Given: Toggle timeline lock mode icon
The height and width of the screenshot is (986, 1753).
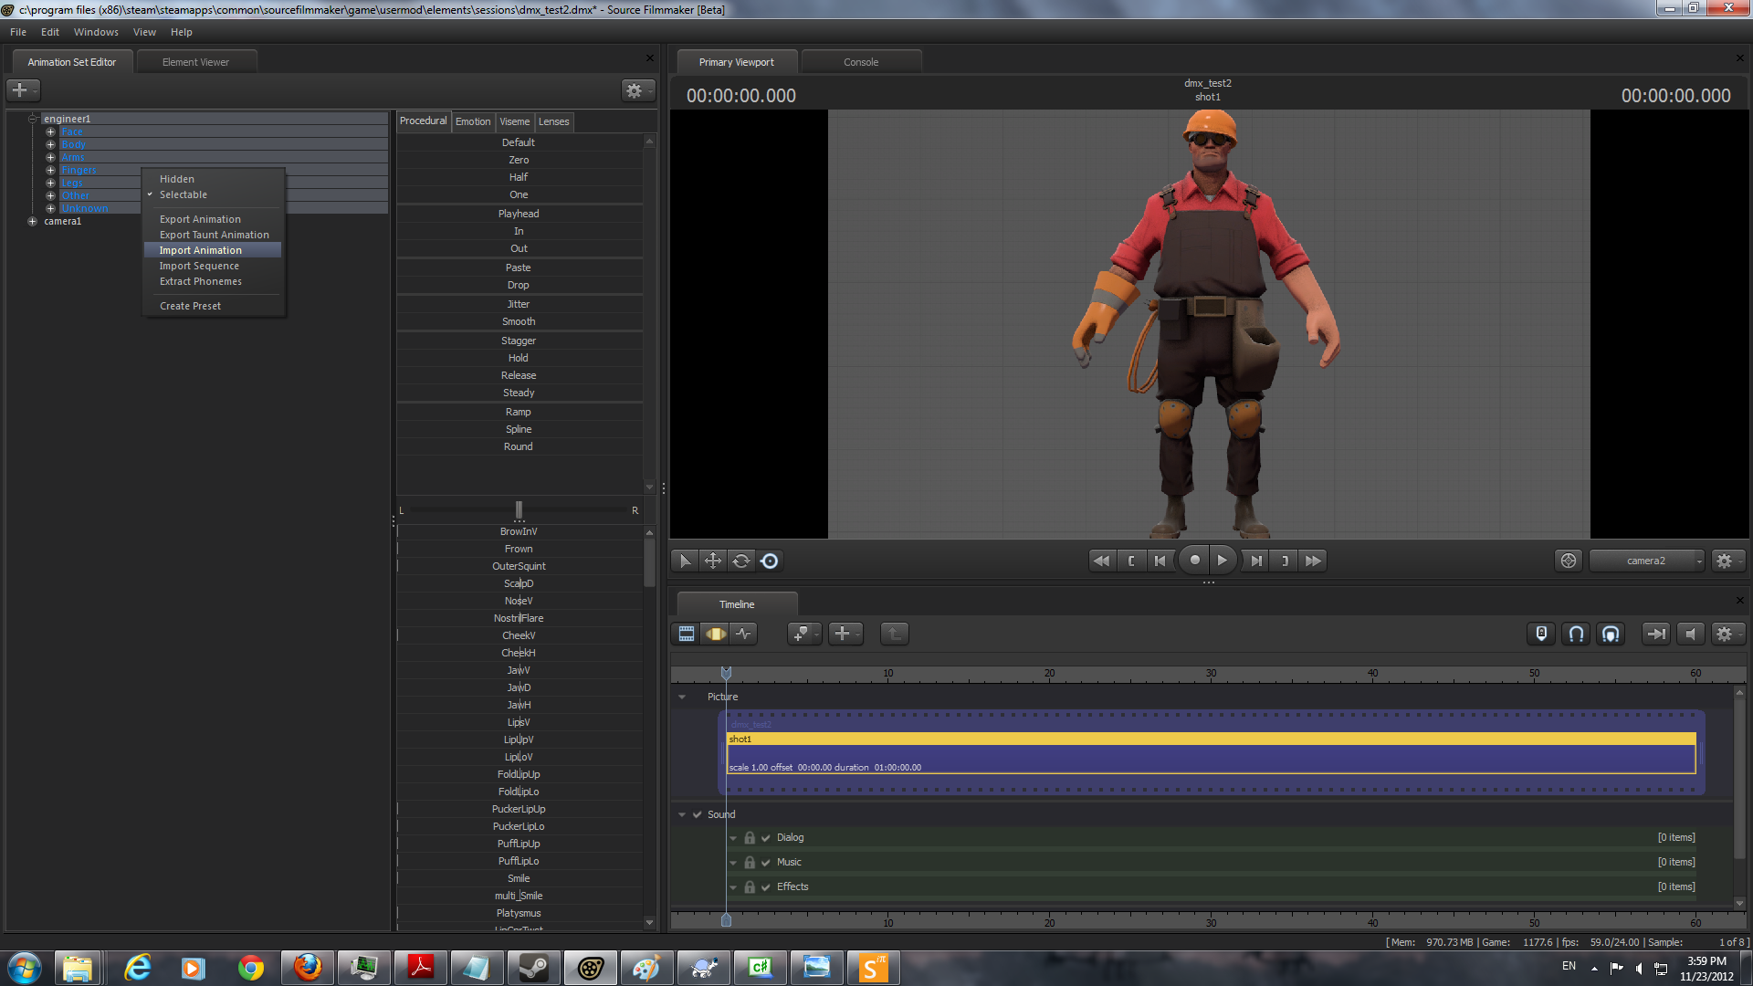Looking at the screenshot, I should 1541,634.
